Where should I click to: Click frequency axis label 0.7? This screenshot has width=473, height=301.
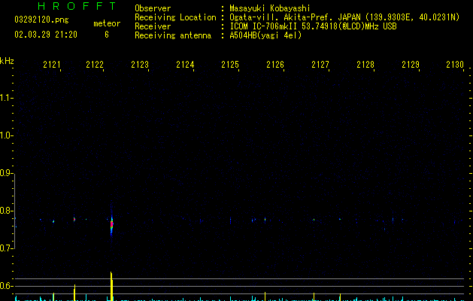point(6,248)
